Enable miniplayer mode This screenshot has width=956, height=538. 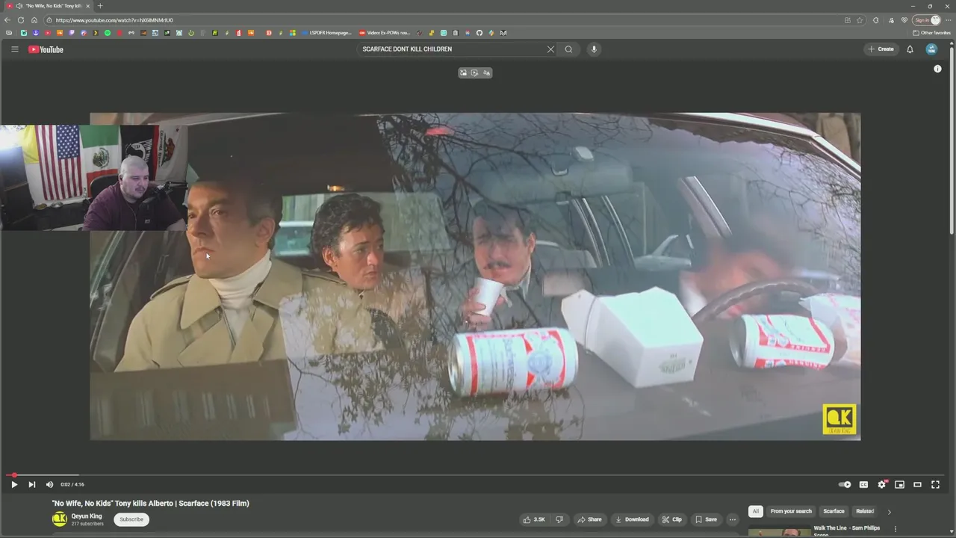click(899, 484)
